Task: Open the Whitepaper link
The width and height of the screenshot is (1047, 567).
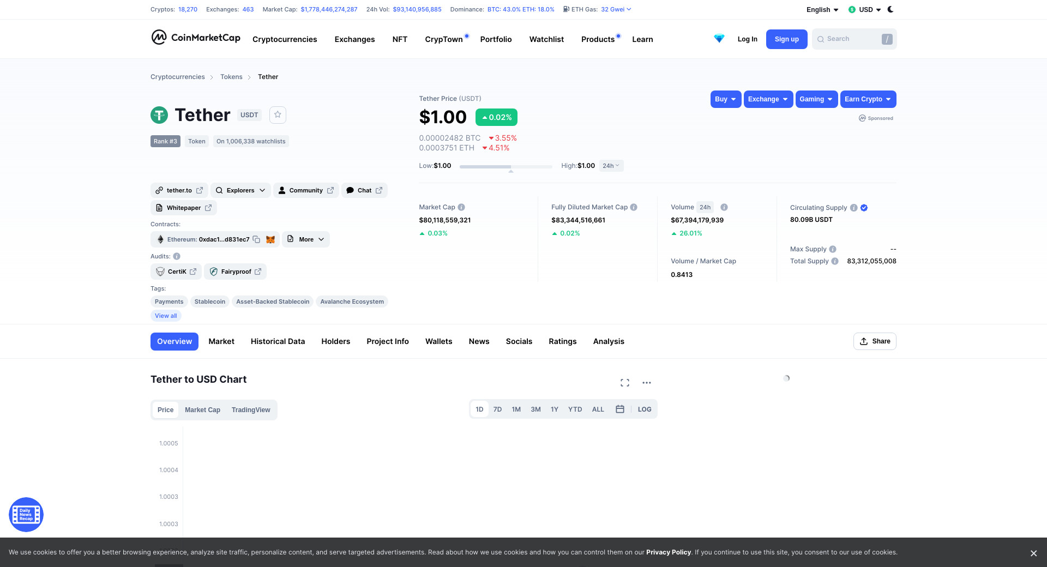Action: pyautogui.click(x=184, y=208)
